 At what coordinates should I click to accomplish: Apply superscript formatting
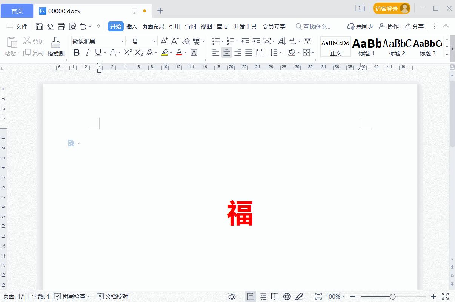(x=128, y=52)
